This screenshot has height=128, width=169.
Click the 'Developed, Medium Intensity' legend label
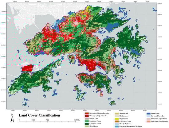click(99, 113)
